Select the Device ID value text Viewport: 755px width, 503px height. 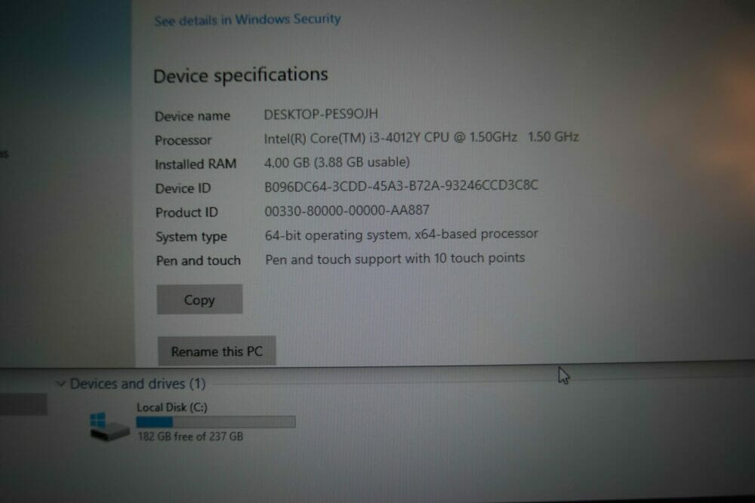pos(401,186)
